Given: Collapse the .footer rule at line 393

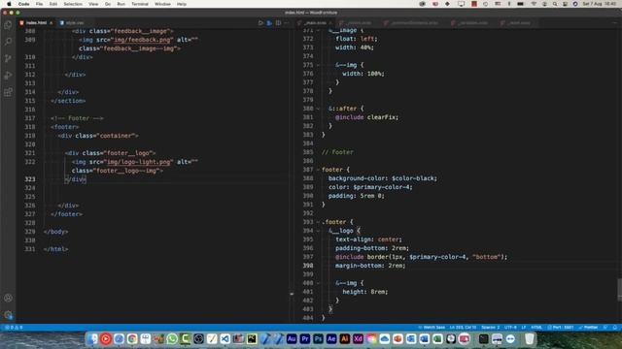Looking at the screenshot, I should (x=318, y=222).
